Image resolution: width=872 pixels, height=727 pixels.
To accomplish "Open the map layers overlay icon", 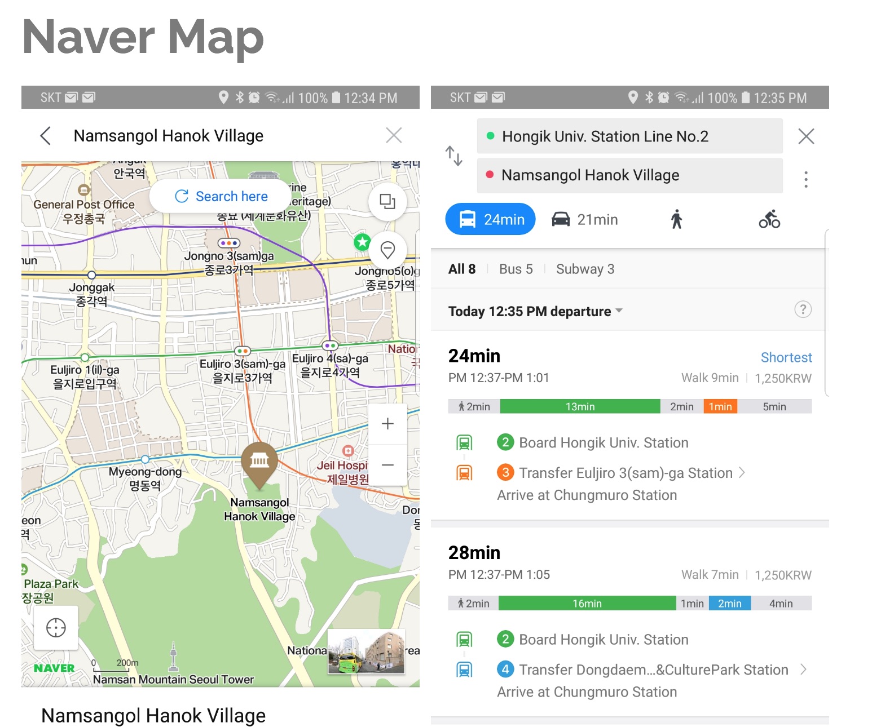I will [x=387, y=201].
